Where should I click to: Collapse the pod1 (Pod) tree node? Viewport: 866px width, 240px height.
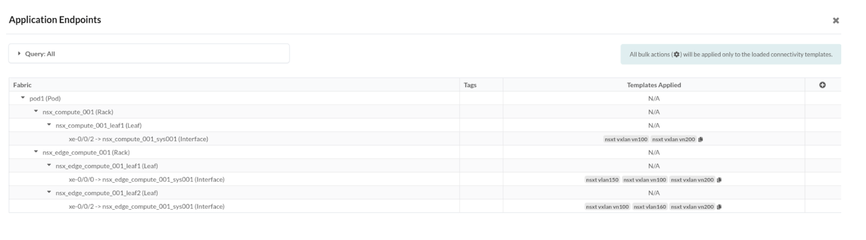pos(23,98)
